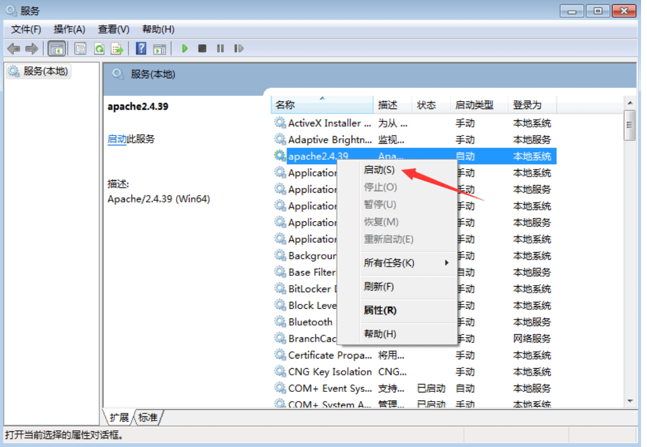
Task: Click the green Start Service play icon
Action: coord(185,49)
